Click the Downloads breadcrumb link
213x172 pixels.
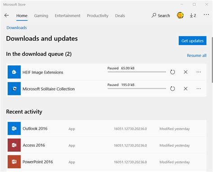[x=17, y=27]
